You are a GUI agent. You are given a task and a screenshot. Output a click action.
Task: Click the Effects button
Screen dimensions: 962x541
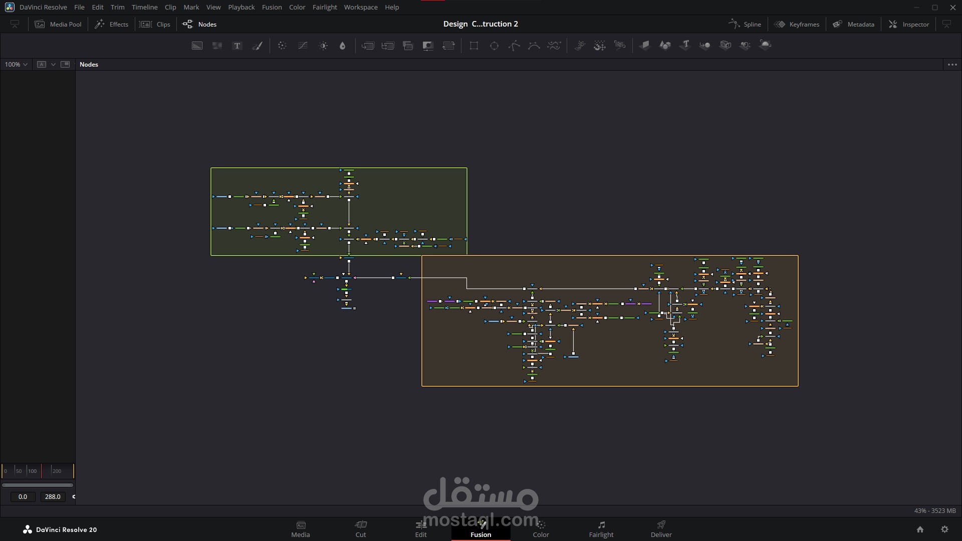(x=112, y=24)
